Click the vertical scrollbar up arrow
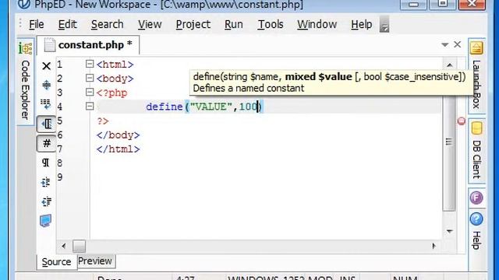 coord(449,65)
